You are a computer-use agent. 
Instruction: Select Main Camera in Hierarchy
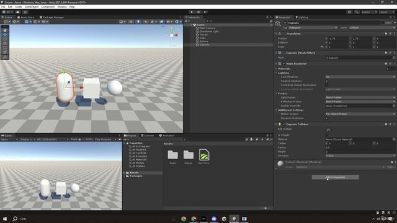click(207, 28)
